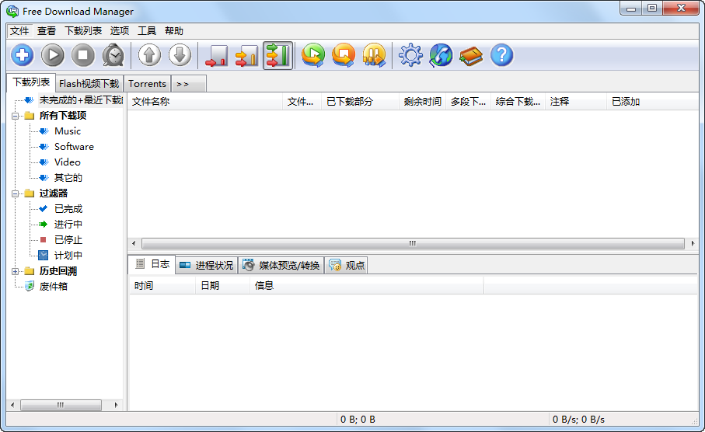Switch to light traffic mode

216,56
